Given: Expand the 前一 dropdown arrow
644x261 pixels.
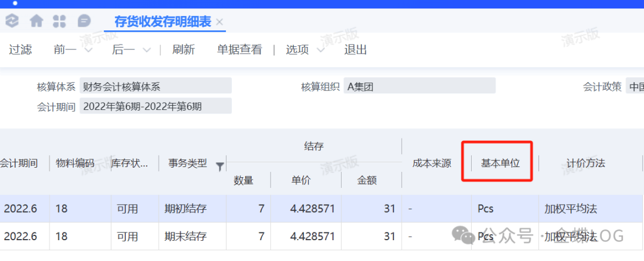Looking at the screenshot, I should pos(89,50).
